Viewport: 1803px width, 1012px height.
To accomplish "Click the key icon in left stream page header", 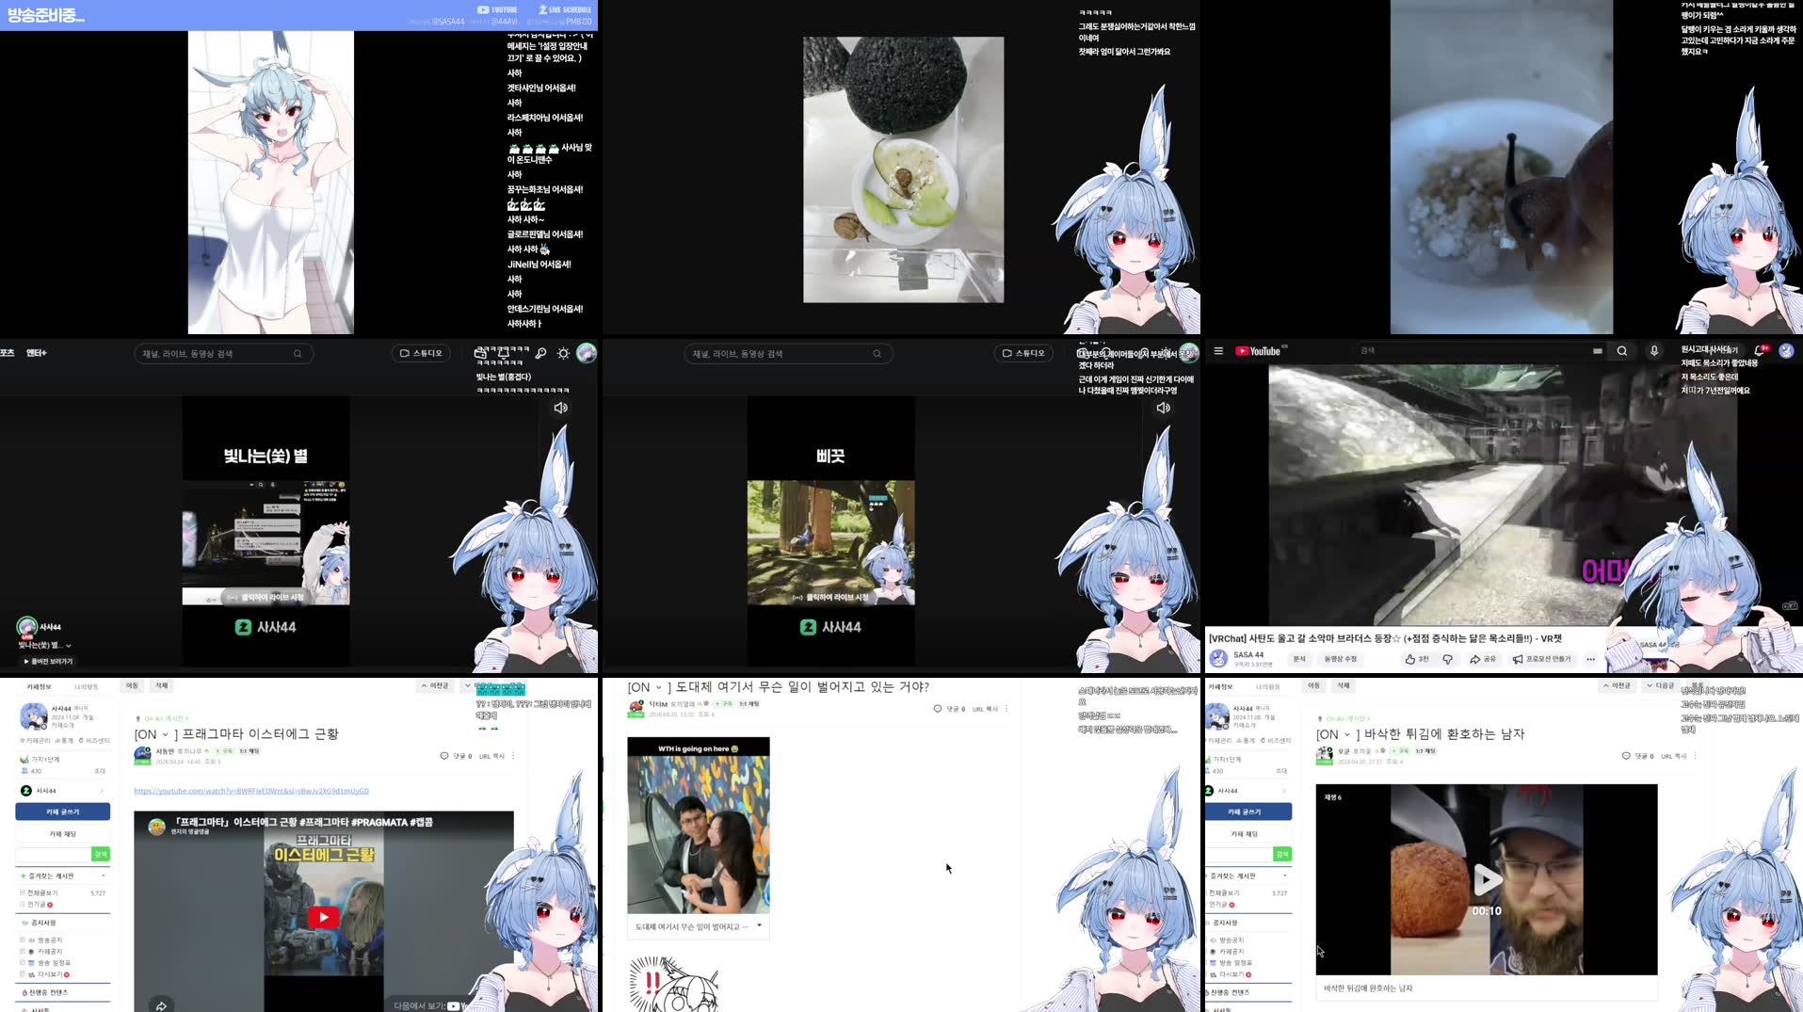I will point(540,353).
